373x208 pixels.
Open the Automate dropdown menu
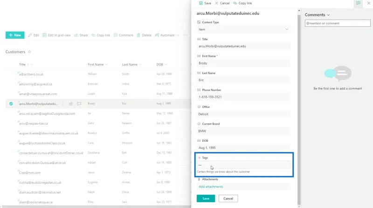[167, 35]
